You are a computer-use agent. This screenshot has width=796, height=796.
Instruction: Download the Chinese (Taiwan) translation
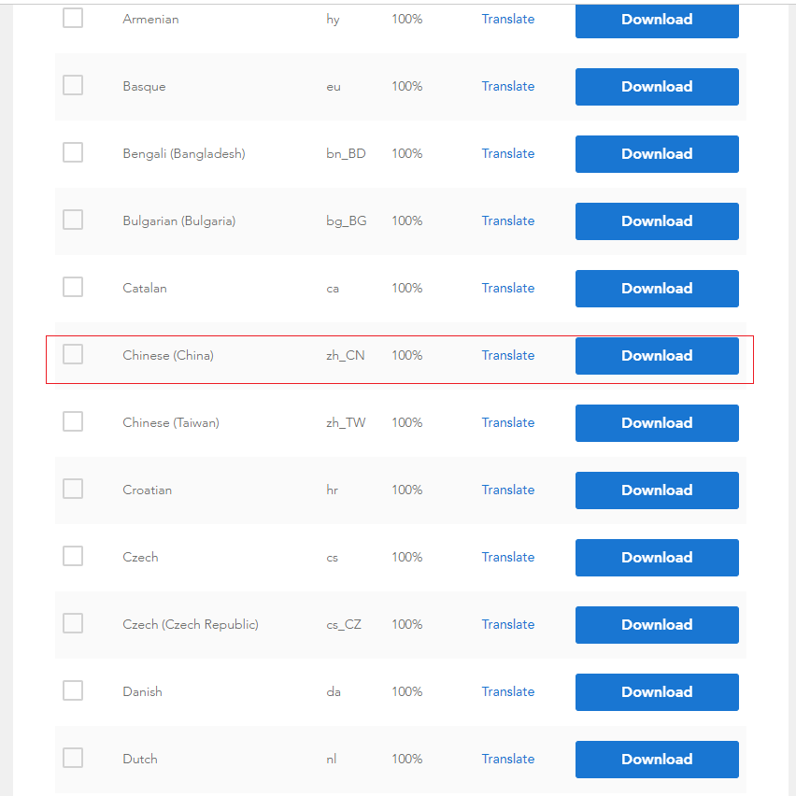pos(657,423)
